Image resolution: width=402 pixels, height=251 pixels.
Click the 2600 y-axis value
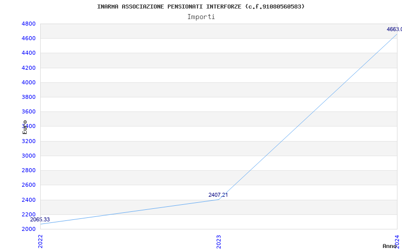coord(29,185)
